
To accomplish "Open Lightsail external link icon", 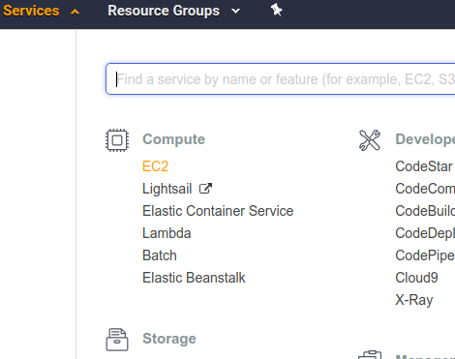I will click(205, 189).
